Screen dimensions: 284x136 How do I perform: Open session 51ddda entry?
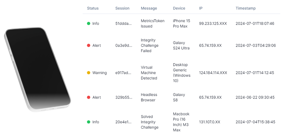tap(124, 24)
